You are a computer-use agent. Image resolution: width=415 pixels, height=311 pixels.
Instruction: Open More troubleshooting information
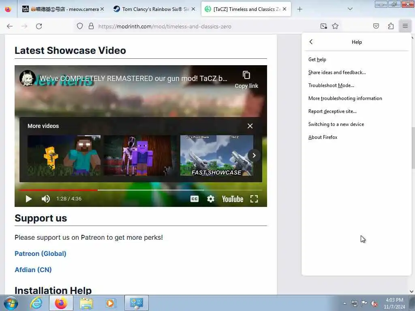(x=357, y=98)
